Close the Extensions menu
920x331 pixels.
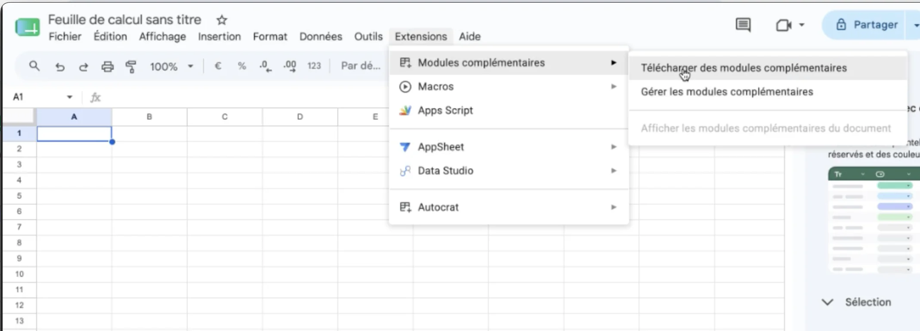coord(421,37)
